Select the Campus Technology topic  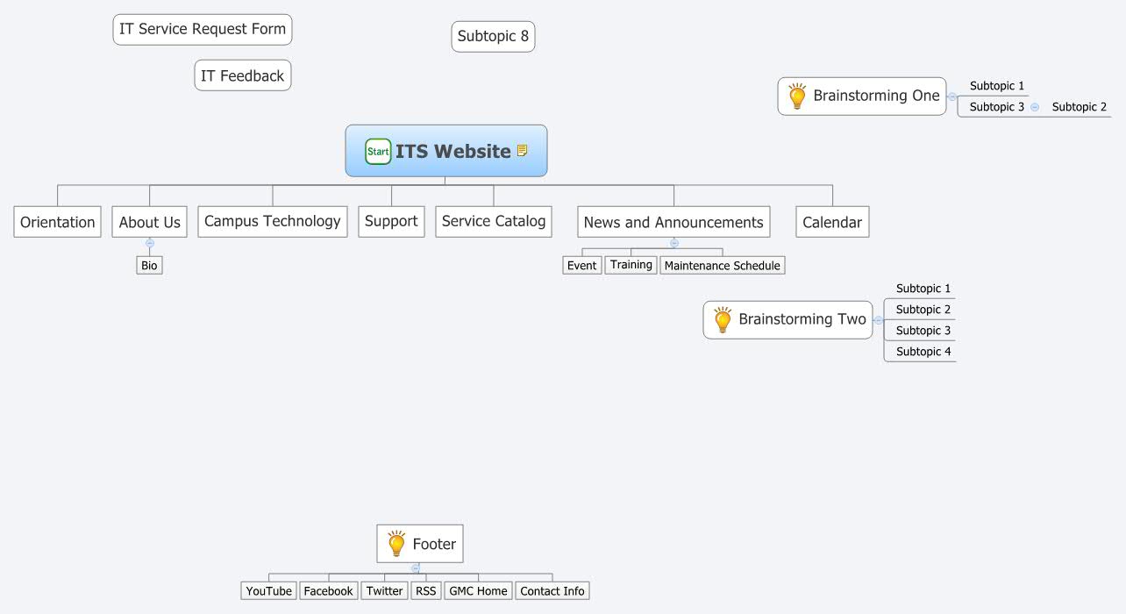(x=272, y=221)
